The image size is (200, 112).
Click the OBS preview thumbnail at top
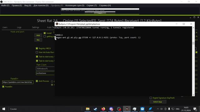pos(100,11)
